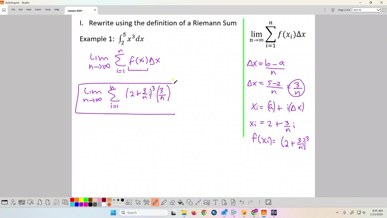Viewport: 387px width, 218px height.
Task: Click the Page 2 of 8 indicator
Action: 344,10
